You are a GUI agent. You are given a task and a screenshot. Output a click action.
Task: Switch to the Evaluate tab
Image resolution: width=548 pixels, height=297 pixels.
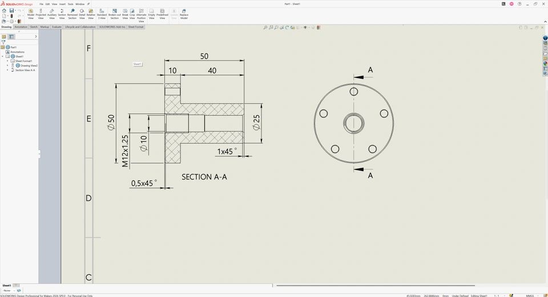click(57, 27)
